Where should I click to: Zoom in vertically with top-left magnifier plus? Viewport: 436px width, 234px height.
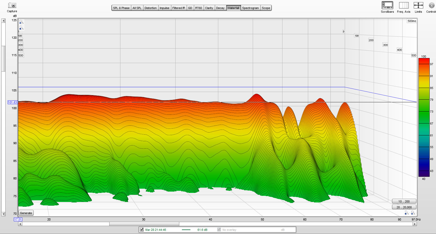pos(21,22)
